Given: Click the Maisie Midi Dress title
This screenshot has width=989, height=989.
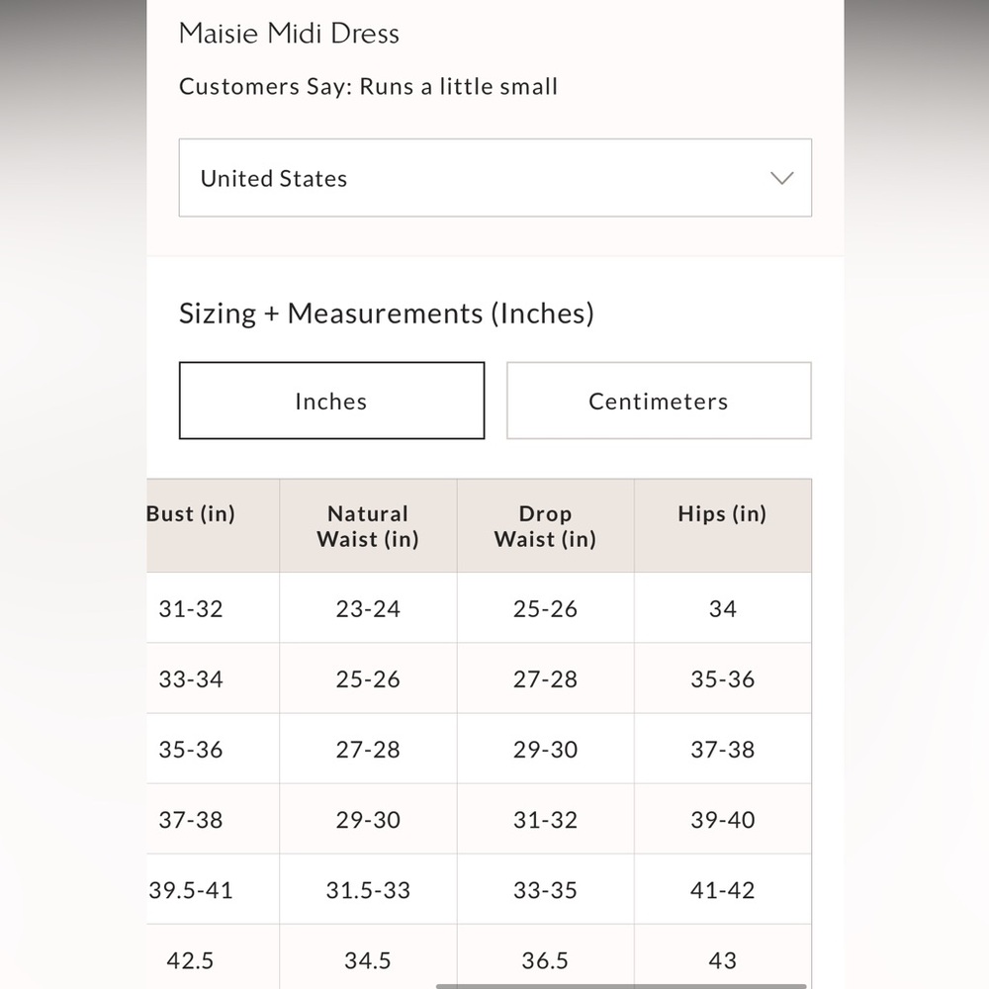Looking at the screenshot, I should 290,34.
